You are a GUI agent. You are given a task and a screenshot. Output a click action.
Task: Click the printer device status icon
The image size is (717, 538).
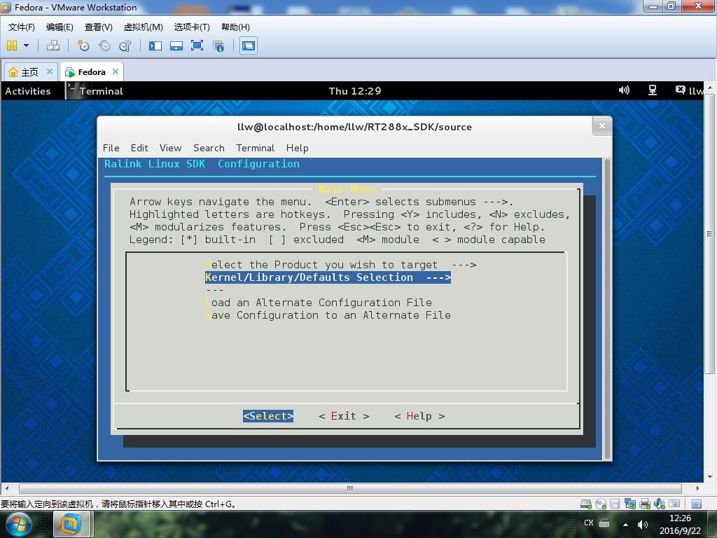point(645,504)
